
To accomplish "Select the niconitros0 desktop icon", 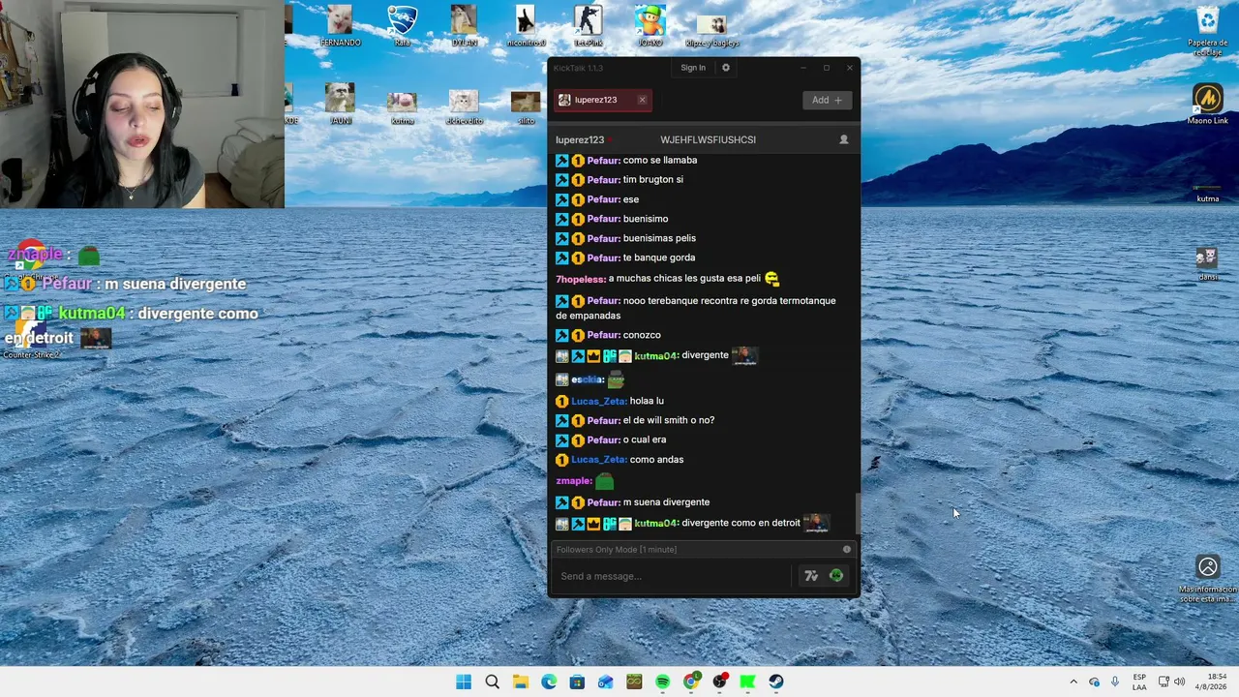I will point(526,25).
